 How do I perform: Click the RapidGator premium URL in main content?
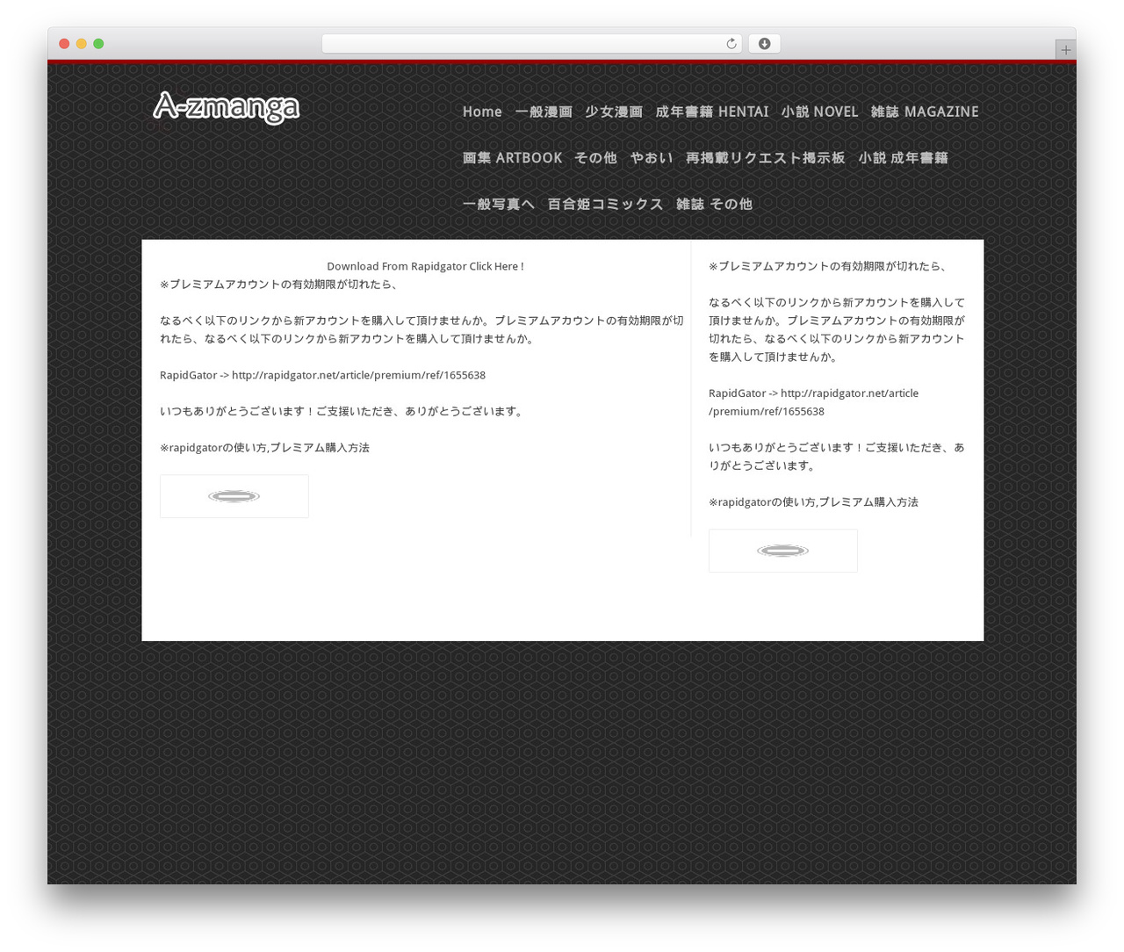click(358, 375)
